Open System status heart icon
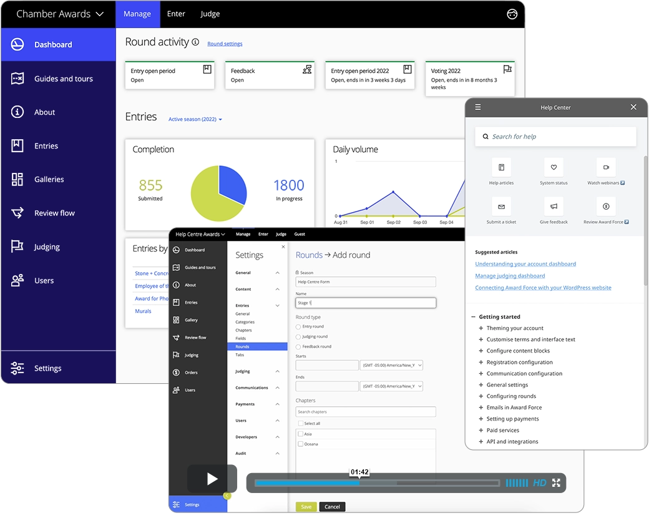The image size is (654, 518). pyautogui.click(x=554, y=167)
